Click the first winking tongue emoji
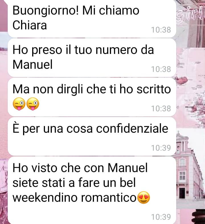Viewport: 205px width, 224px height. (19, 104)
